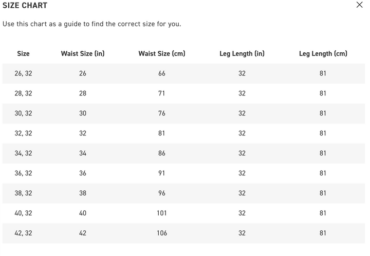The width and height of the screenshot is (370, 256).
Task: Click the 'Leg Length (cm)' column header
Action: 323,53
